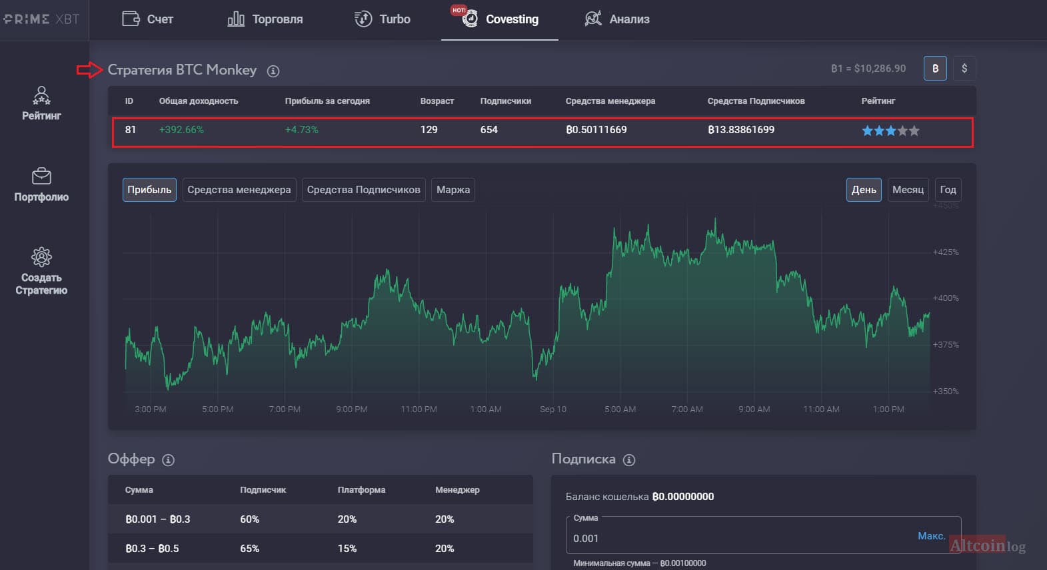This screenshot has width=1047, height=570.
Task: Go to the Торговля tab
Action: point(265,19)
